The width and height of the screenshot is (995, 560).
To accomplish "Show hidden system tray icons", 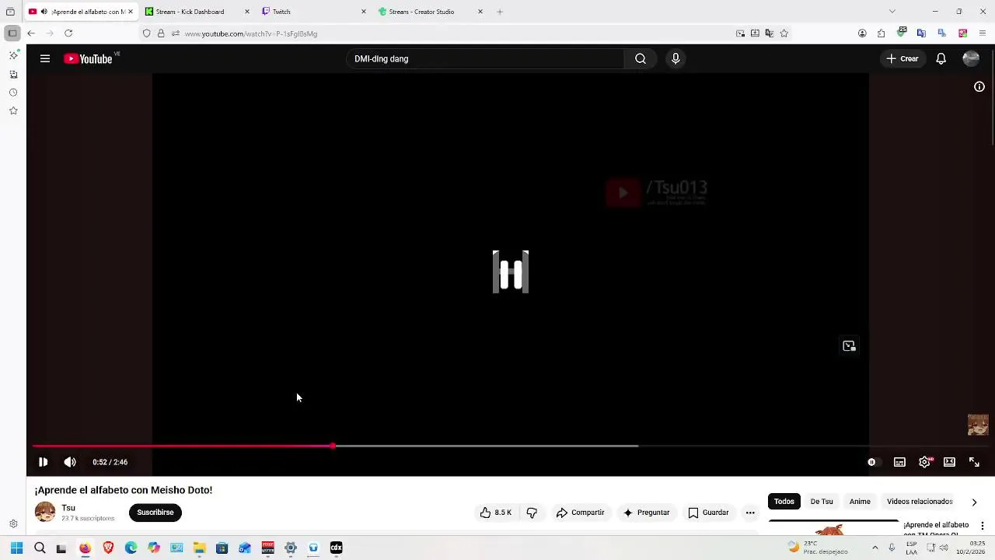I will click(x=875, y=548).
